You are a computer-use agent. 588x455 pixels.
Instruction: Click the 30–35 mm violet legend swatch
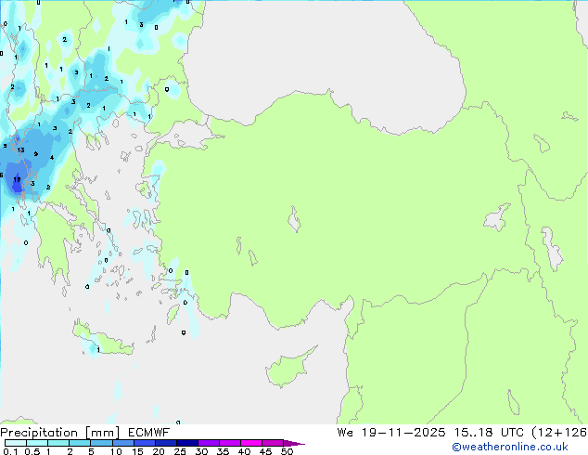pyautogui.click(x=208, y=443)
